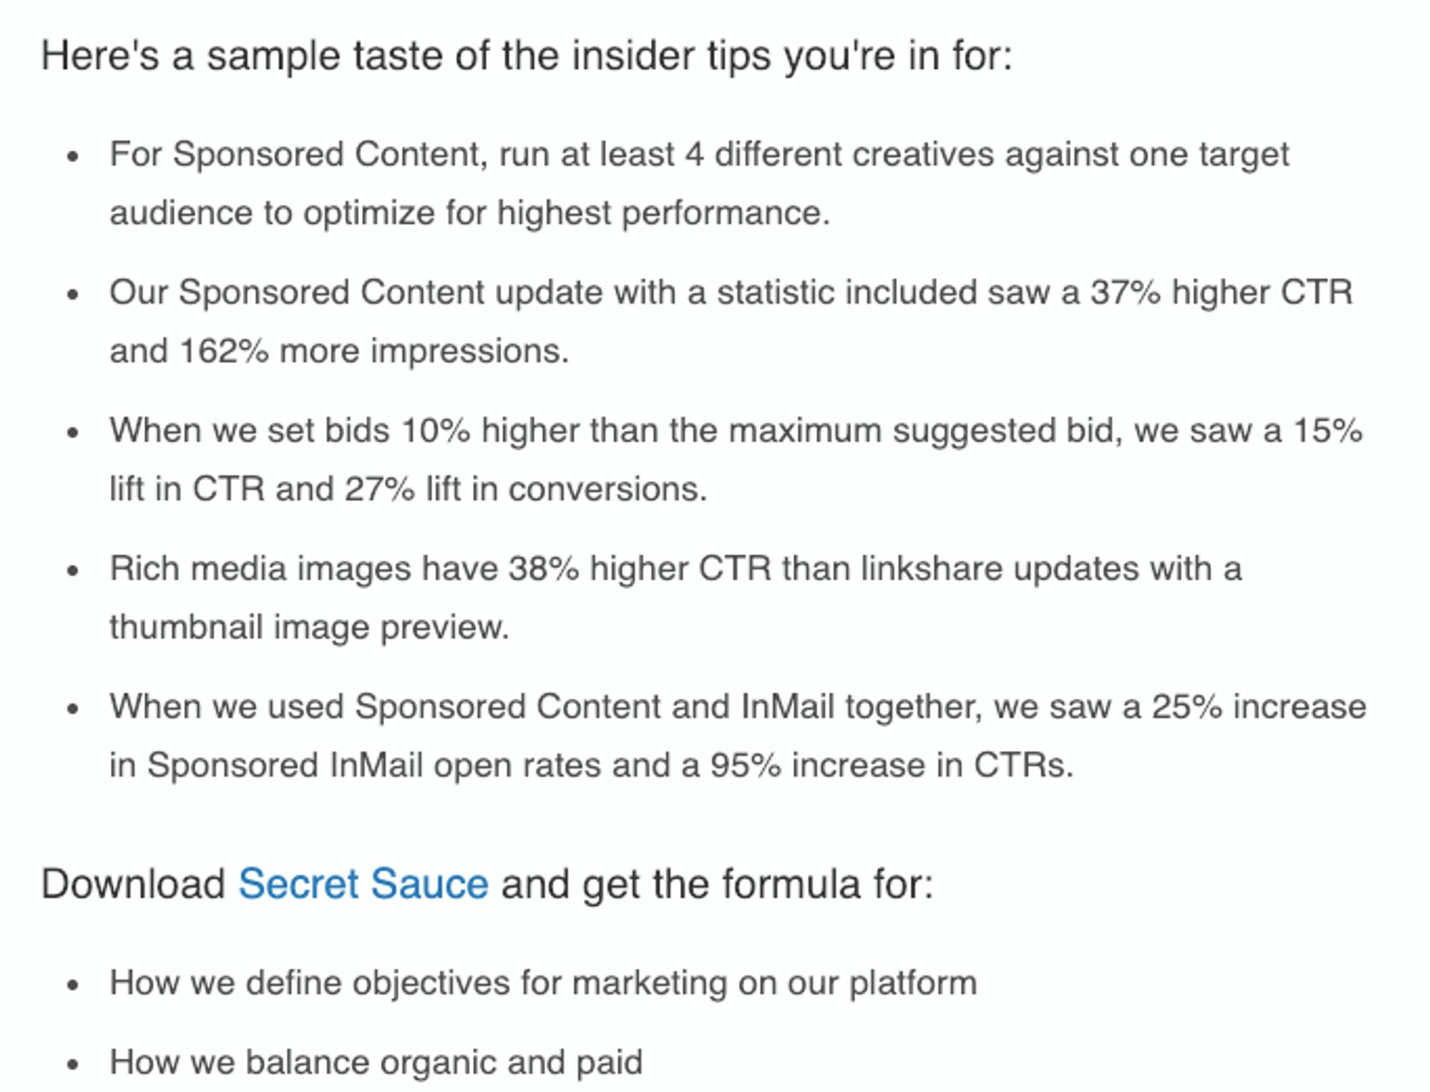Open the Secret Sauce link
The width and height of the screenshot is (1430, 1092).
pyautogui.click(x=363, y=884)
